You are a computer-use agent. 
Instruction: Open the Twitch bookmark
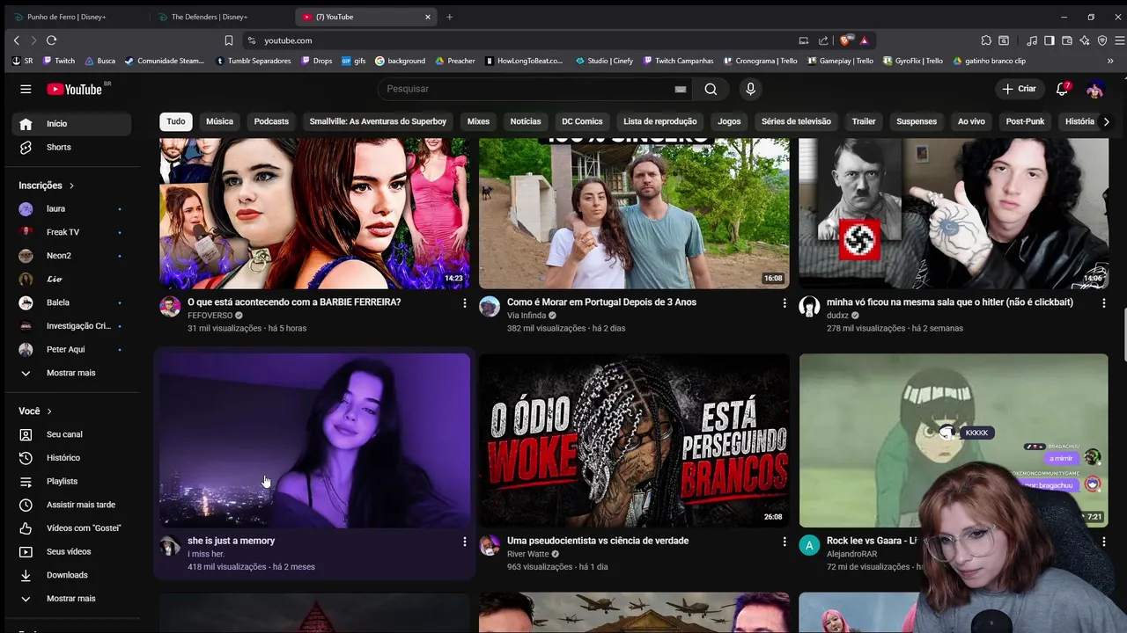[58, 61]
